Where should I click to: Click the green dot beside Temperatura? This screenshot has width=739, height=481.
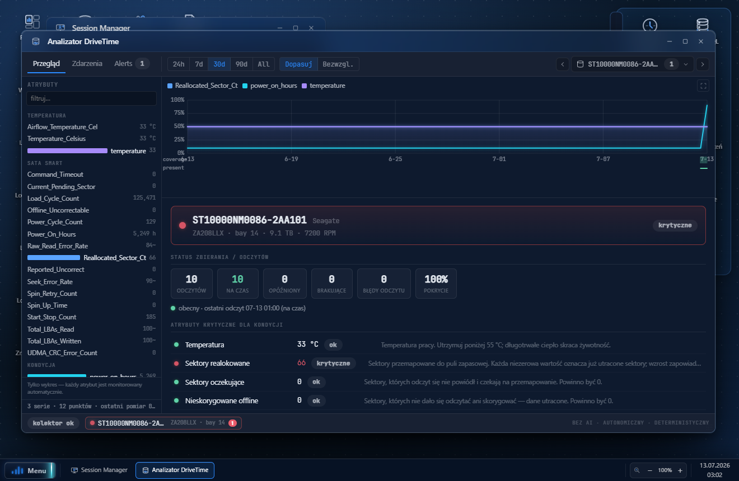pos(176,345)
